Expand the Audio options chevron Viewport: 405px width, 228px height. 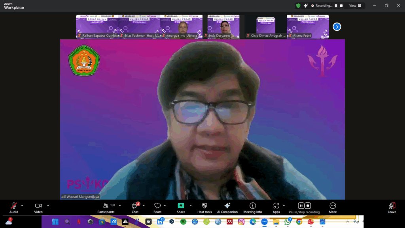tap(22, 205)
